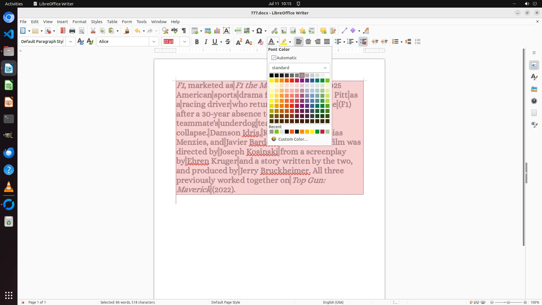Toggle Bold formatting

[197, 42]
